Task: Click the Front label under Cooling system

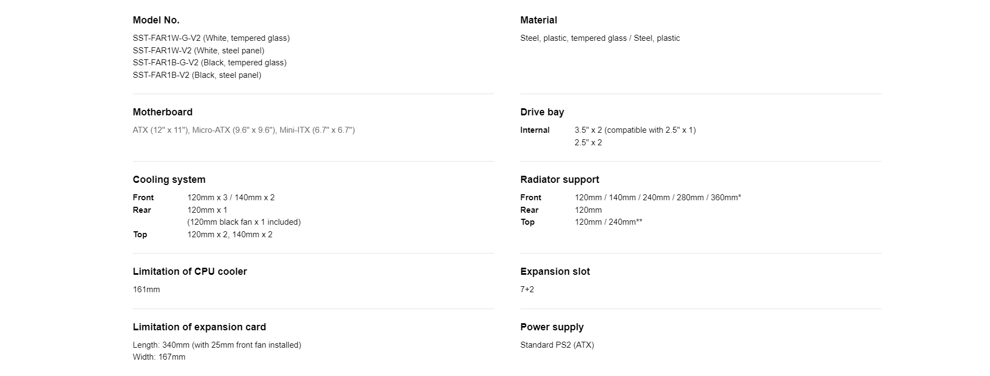Action: coord(143,198)
